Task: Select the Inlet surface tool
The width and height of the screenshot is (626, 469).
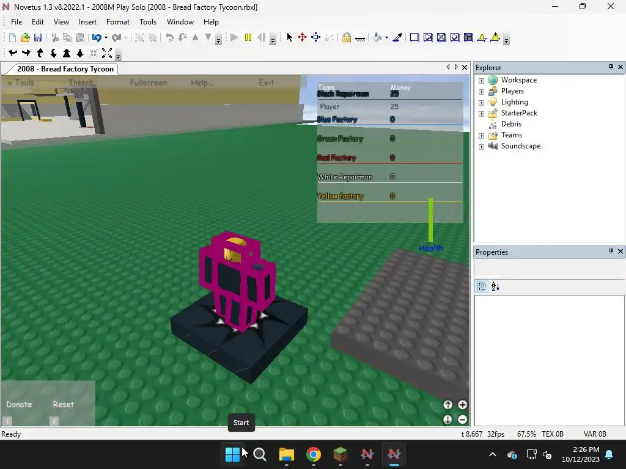Action: pos(468,37)
